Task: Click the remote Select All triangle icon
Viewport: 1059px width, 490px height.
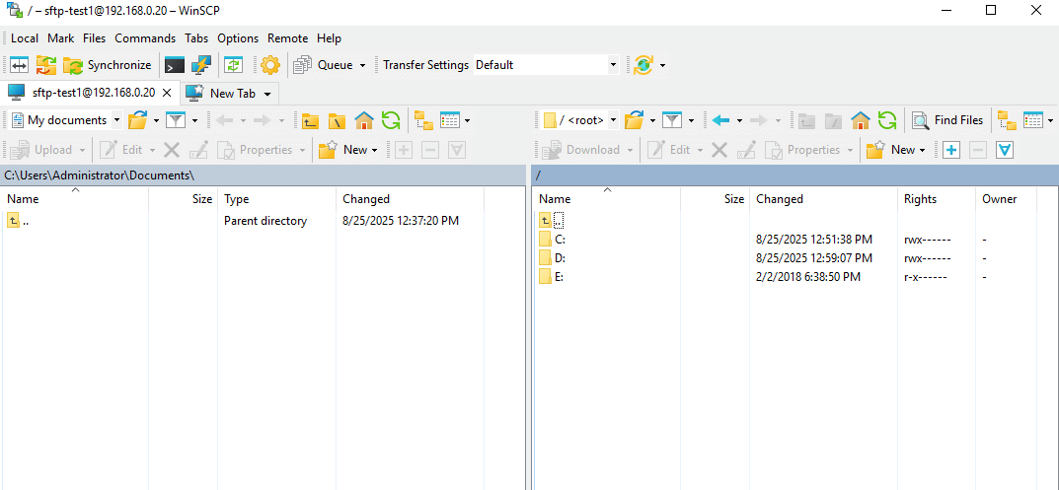Action: click(x=1005, y=150)
